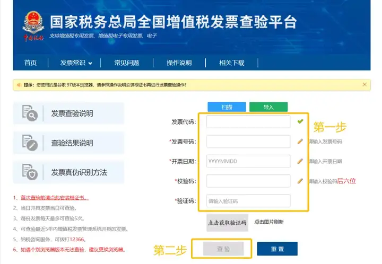Click the gray 查验 button

click(x=223, y=249)
